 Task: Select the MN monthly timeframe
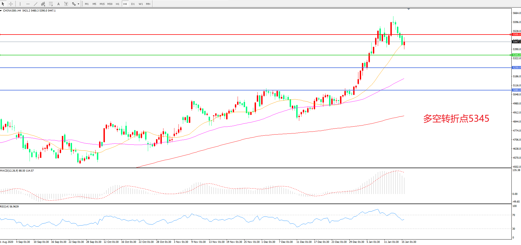pos(148,4)
